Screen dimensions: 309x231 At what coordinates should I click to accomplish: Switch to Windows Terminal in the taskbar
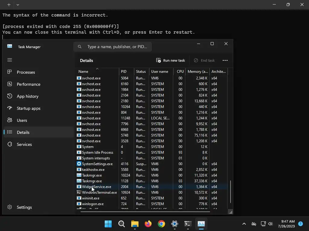(188, 224)
